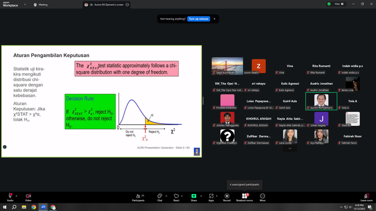Expand Apps options arrow
376x211 pixels.
(x=217, y=196)
